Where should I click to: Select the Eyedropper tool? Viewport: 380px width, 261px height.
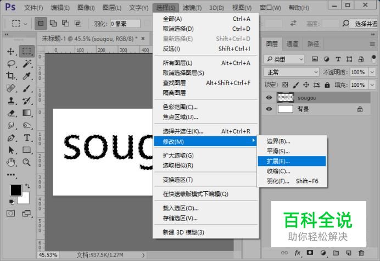[x=27, y=76]
